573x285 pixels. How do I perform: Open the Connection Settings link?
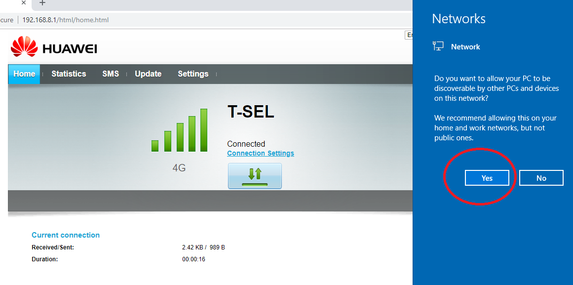pyautogui.click(x=261, y=153)
